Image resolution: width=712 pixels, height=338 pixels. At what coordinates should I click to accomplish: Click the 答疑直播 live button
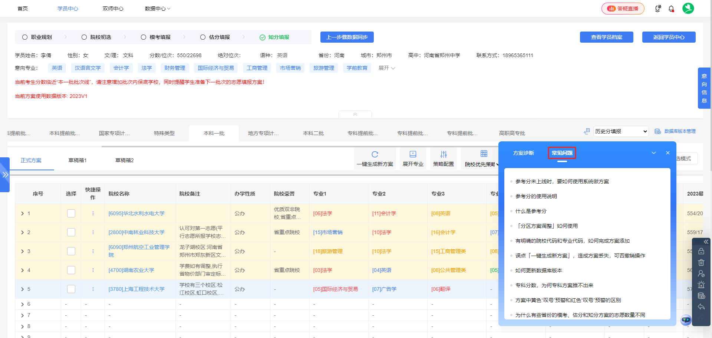coord(623,9)
